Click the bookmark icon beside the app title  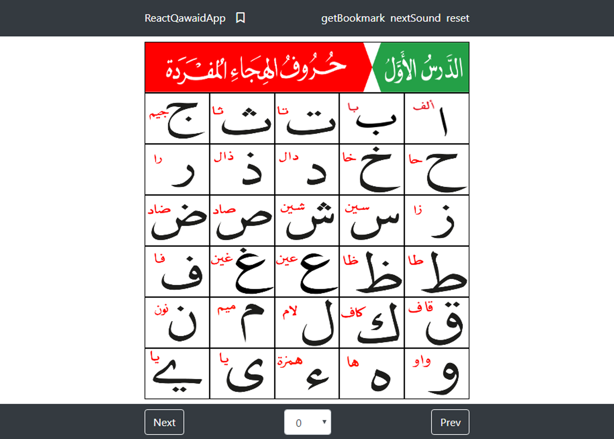[x=240, y=18]
